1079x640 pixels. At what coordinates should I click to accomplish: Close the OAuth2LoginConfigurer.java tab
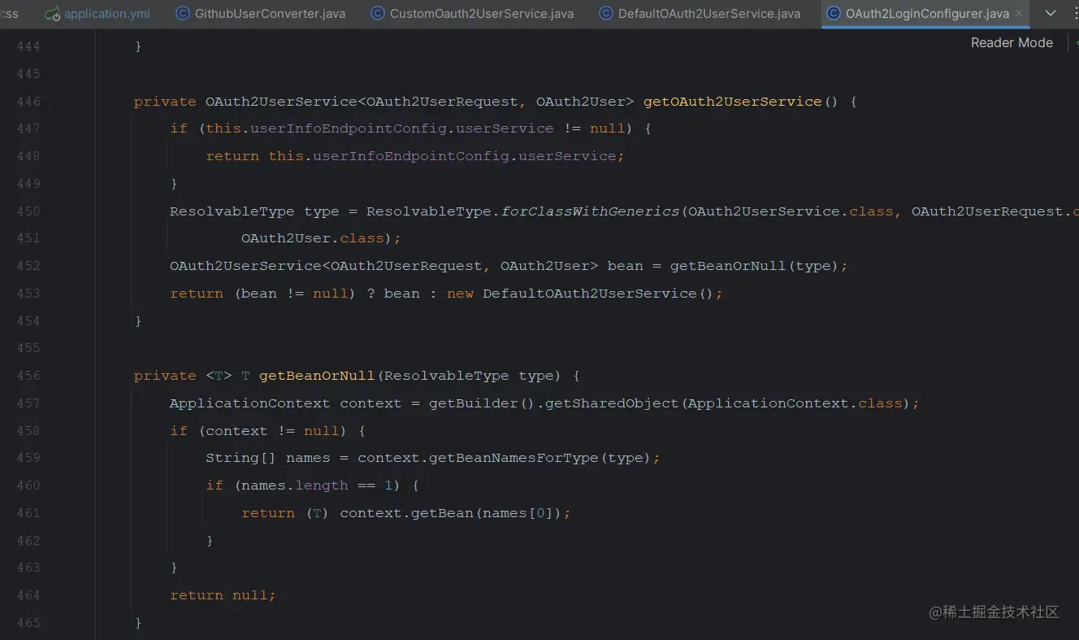click(1019, 14)
